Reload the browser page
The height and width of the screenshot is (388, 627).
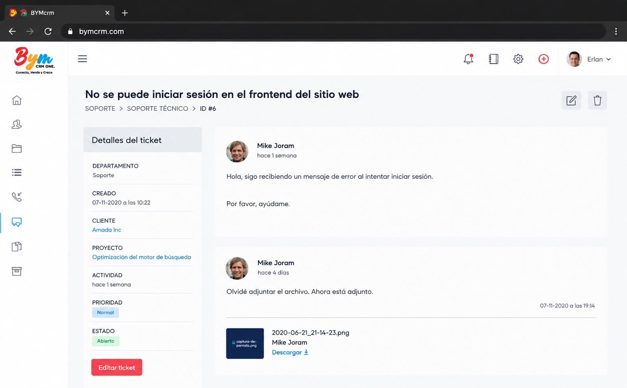48,31
